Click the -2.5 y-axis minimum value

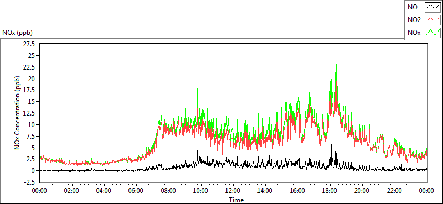[29, 182]
